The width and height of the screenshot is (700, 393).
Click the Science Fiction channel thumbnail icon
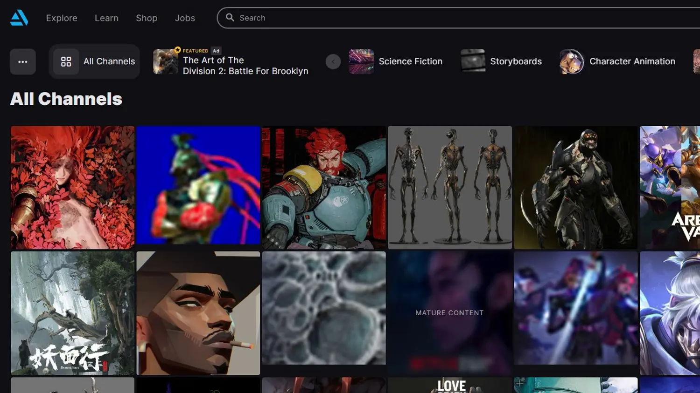[361, 61]
